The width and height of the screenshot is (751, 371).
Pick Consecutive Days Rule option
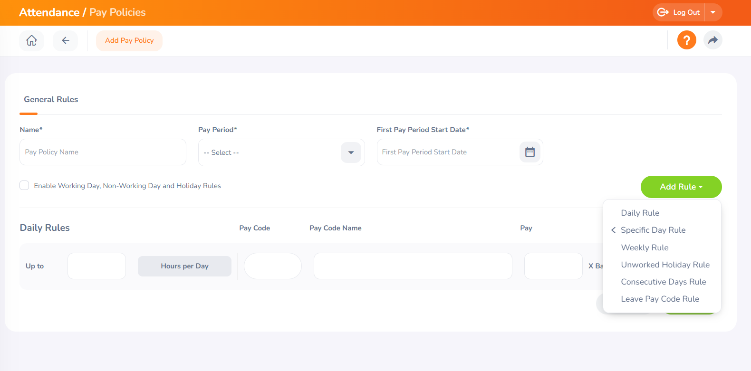point(663,282)
